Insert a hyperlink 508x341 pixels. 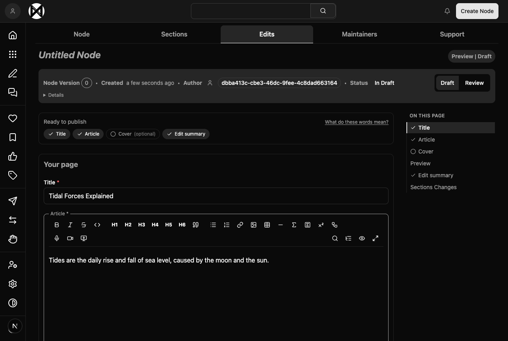tap(240, 225)
